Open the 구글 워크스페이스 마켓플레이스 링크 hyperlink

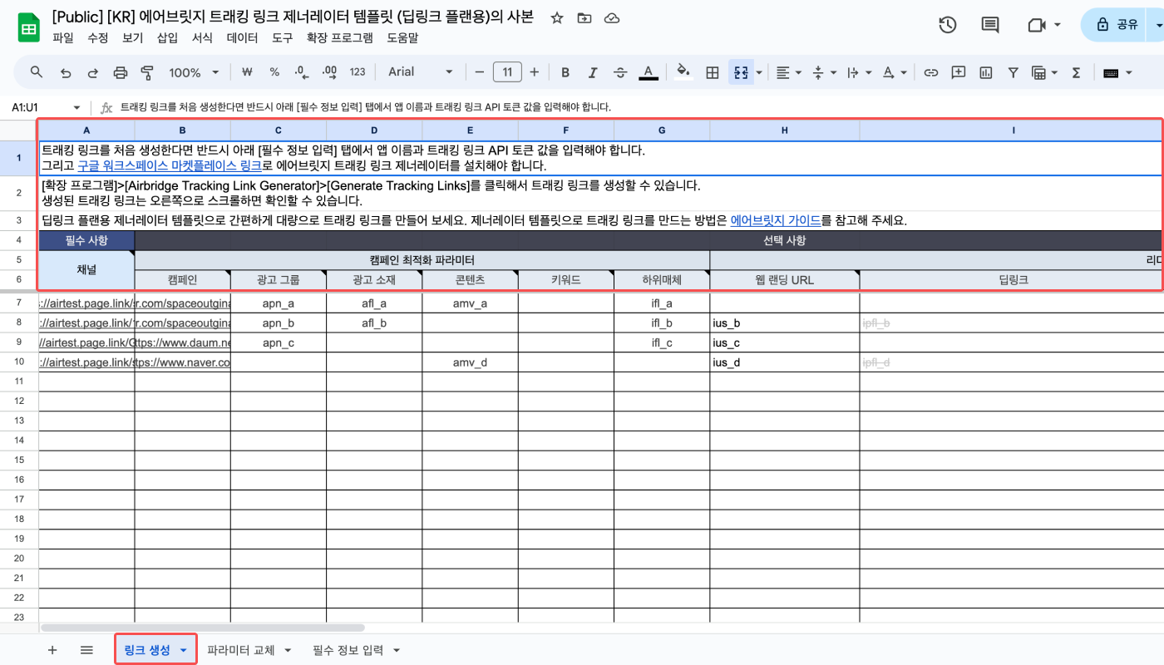tap(170, 165)
